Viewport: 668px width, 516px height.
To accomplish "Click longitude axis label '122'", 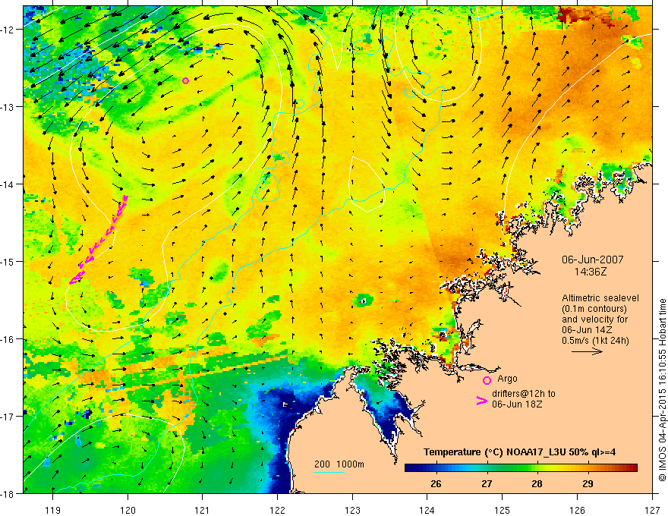I will (x=277, y=510).
